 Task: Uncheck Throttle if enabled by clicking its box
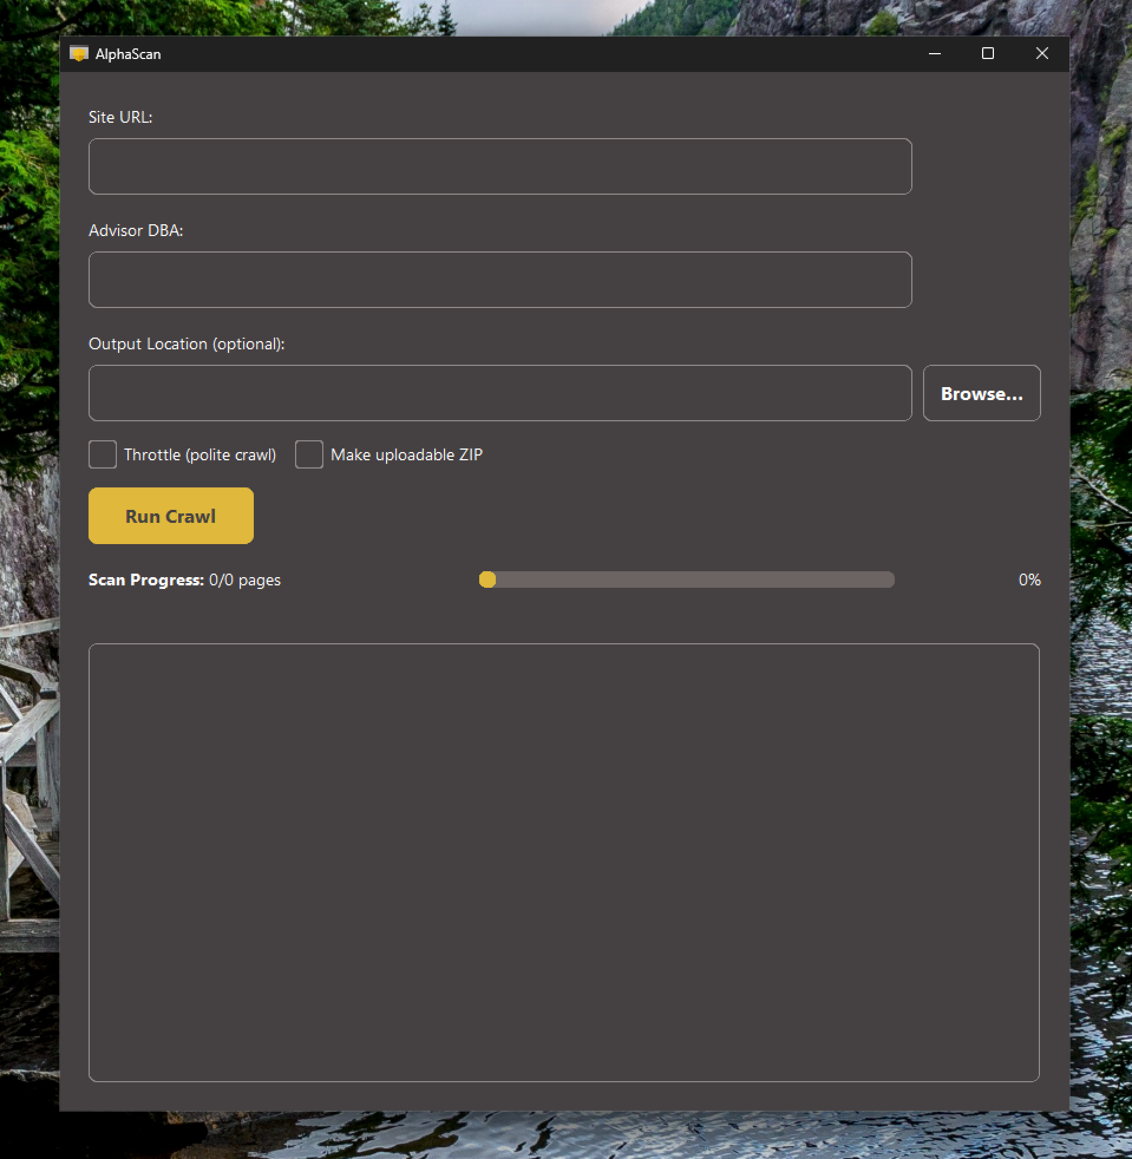pyautogui.click(x=102, y=454)
